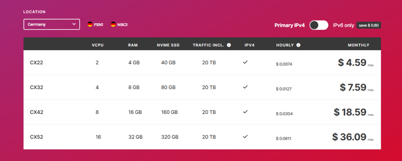Screen dimensions: 402x161
Task: Click the chevron arrow in location dropdown
Action: [x=74, y=24]
